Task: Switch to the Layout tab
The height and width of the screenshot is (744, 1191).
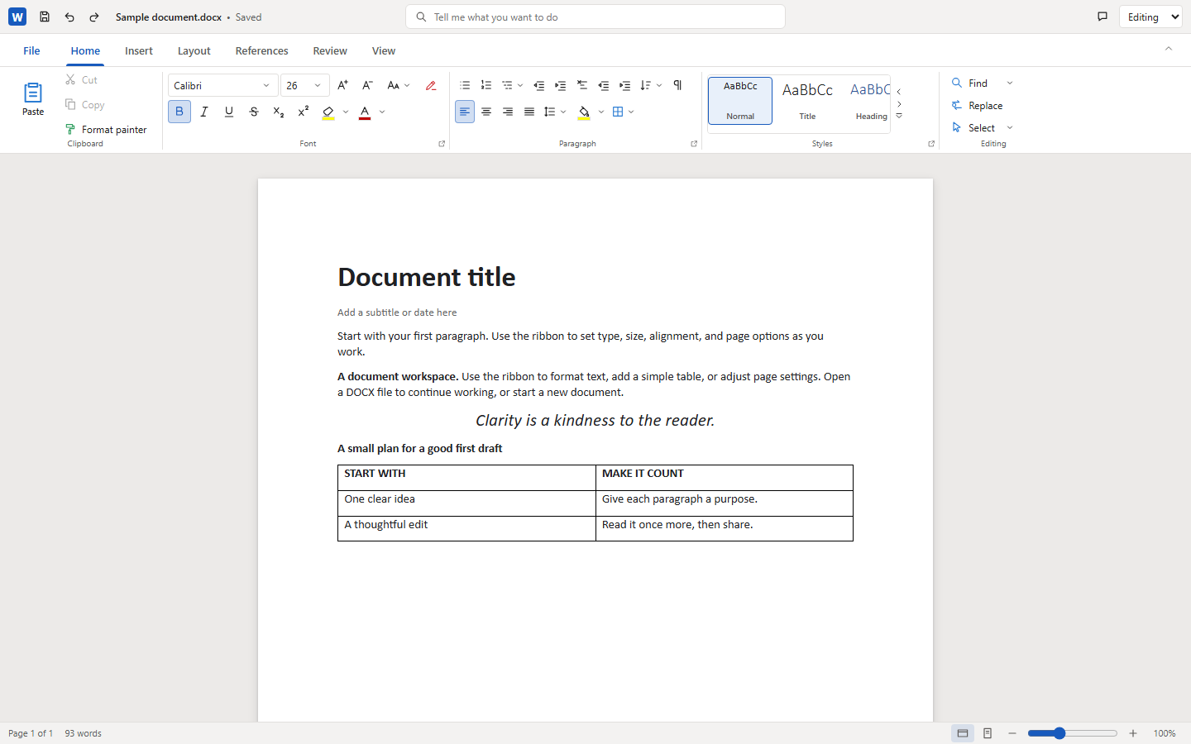Action: point(194,50)
